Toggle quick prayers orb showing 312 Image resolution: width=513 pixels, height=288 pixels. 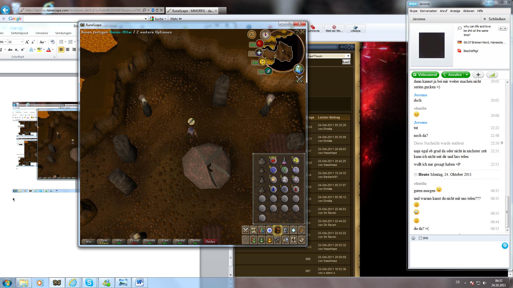point(259,53)
